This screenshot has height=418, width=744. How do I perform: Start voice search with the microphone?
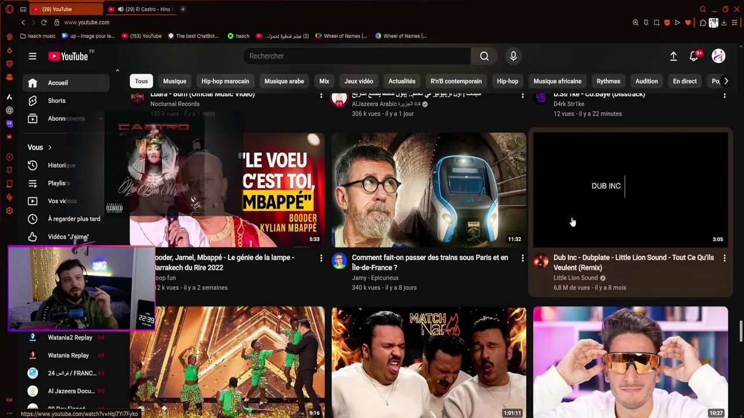[x=513, y=56]
